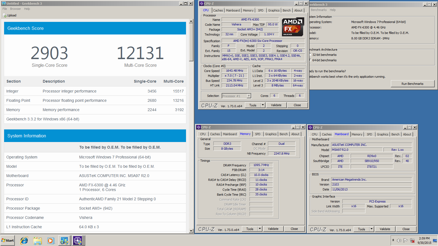This screenshot has height=246, width=438.
Task: Expand Tools dropdown arrow in Mainboard tab window
Action: [371, 229]
